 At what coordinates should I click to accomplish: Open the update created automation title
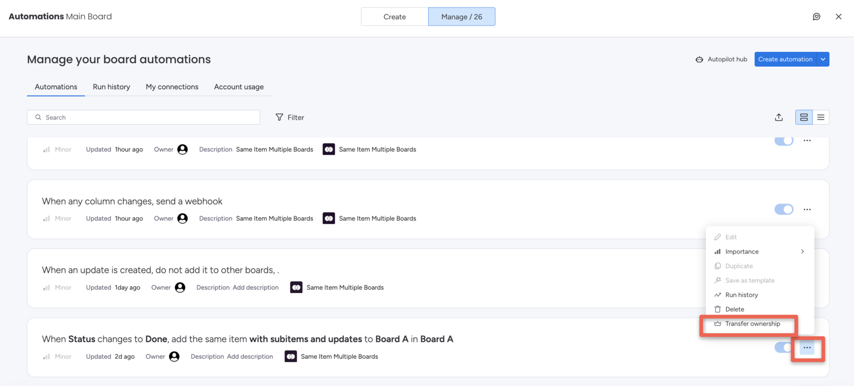(x=160, y=270)
